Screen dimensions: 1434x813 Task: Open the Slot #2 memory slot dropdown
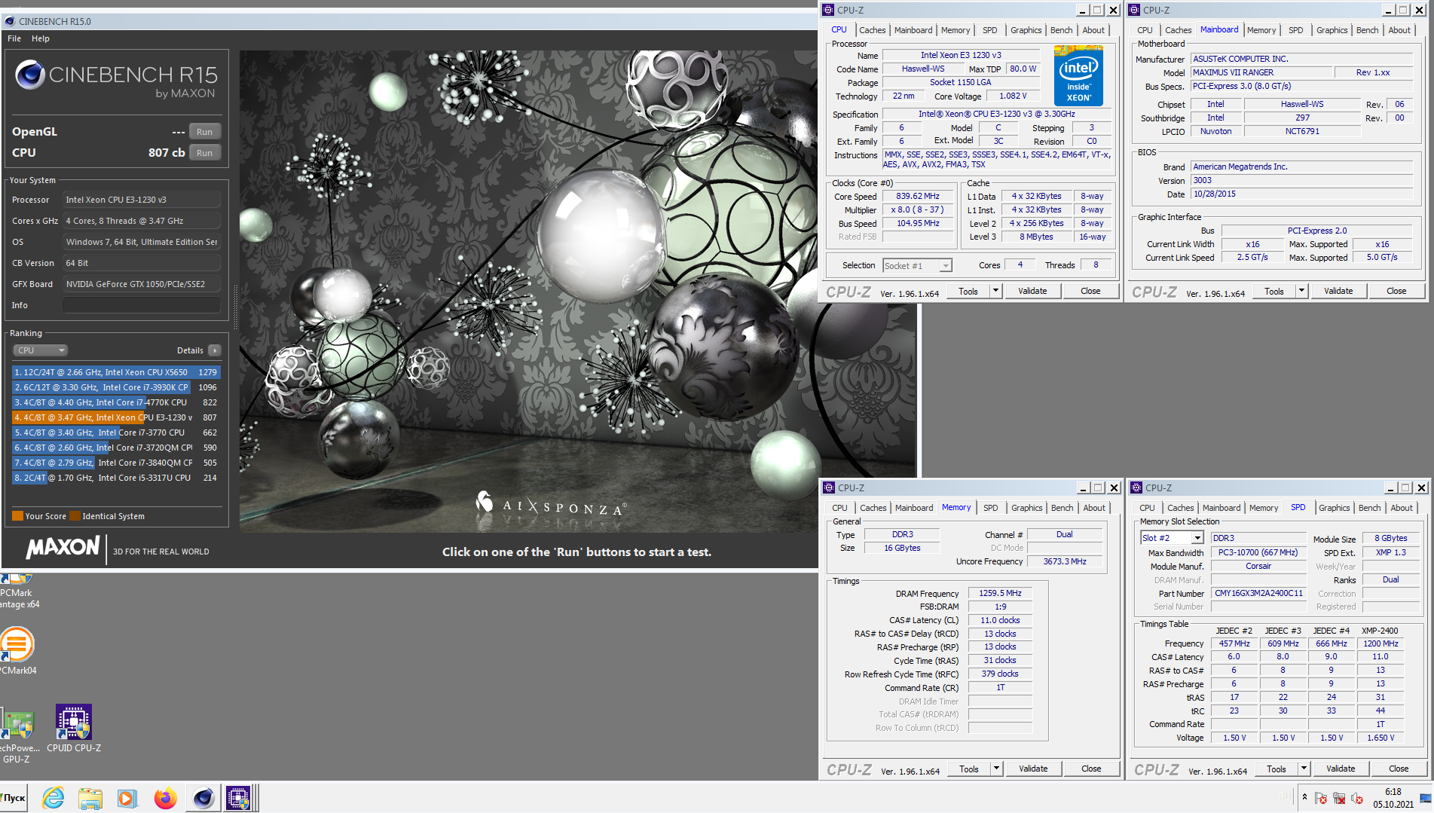pos(1172,538)
